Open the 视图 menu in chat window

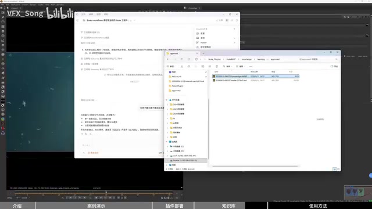[x=98, y=15]
